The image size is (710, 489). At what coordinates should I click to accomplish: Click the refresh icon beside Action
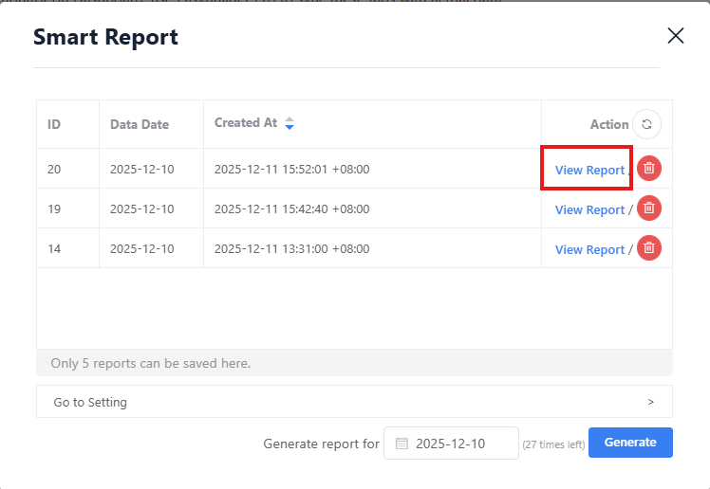tap(646, 124)
